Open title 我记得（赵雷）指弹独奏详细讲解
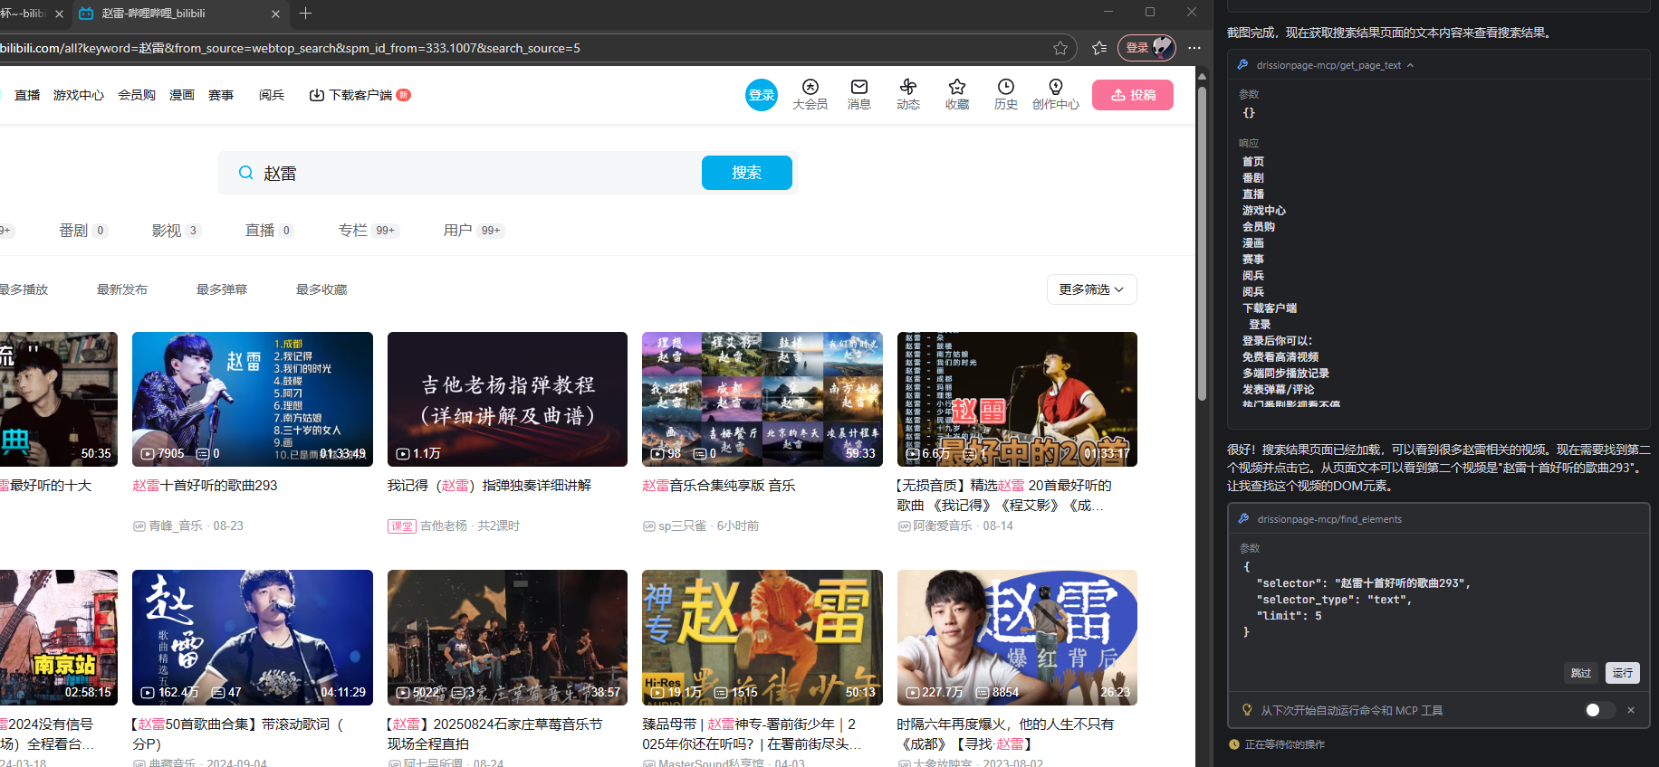Screen dimensions: 1659x767 pyautogui.click(x=489, y=486)
